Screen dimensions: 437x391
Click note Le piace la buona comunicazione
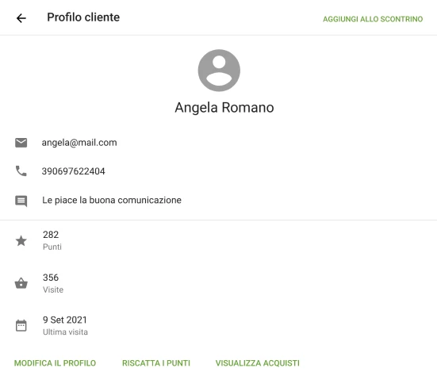(112, 200)
